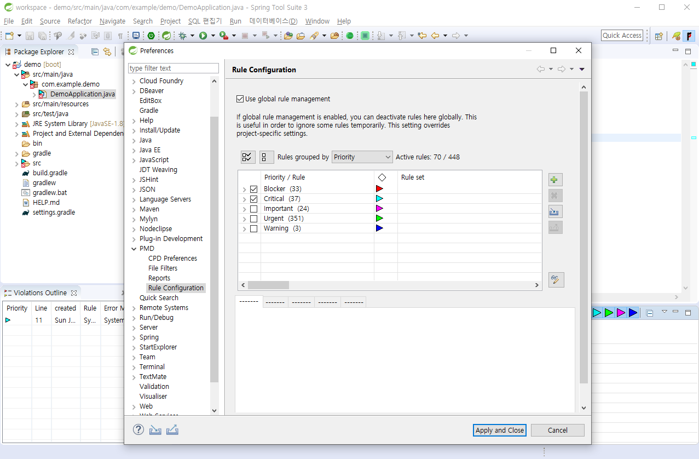Click the yellow Back navigation toolbar arrow
Image resolution: width=699 pixels, height=459 pixels.
[435, 36]
